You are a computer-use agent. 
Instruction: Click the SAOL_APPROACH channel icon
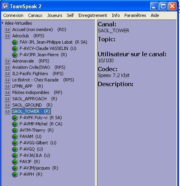pyautogui.click(x=7, y=99)
